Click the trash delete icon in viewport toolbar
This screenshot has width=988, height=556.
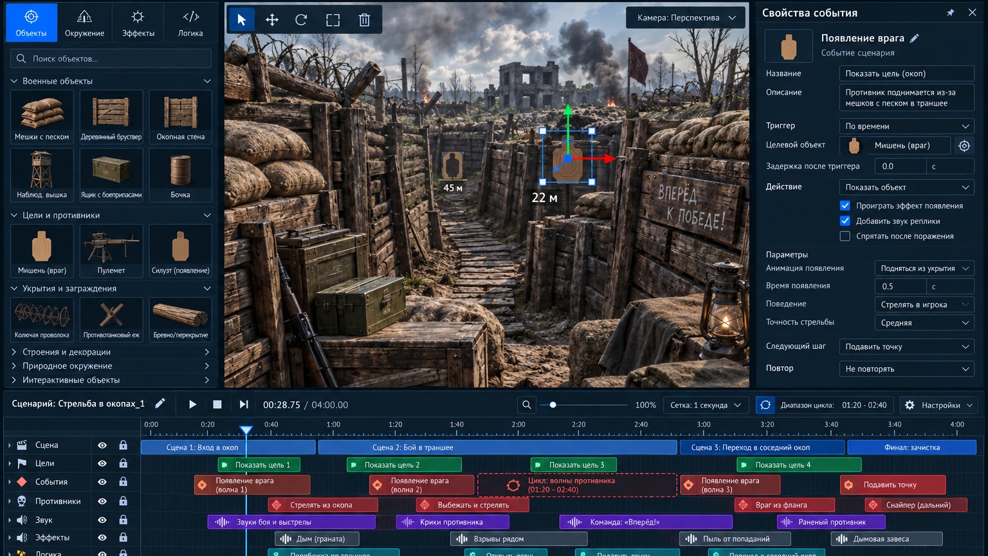tap(364, 20)
